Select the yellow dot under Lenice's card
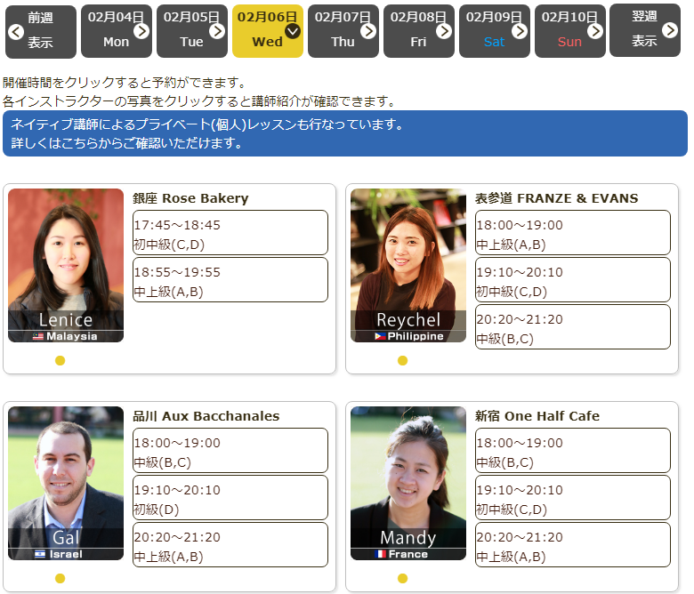694x594 pixels. point(61,360)
